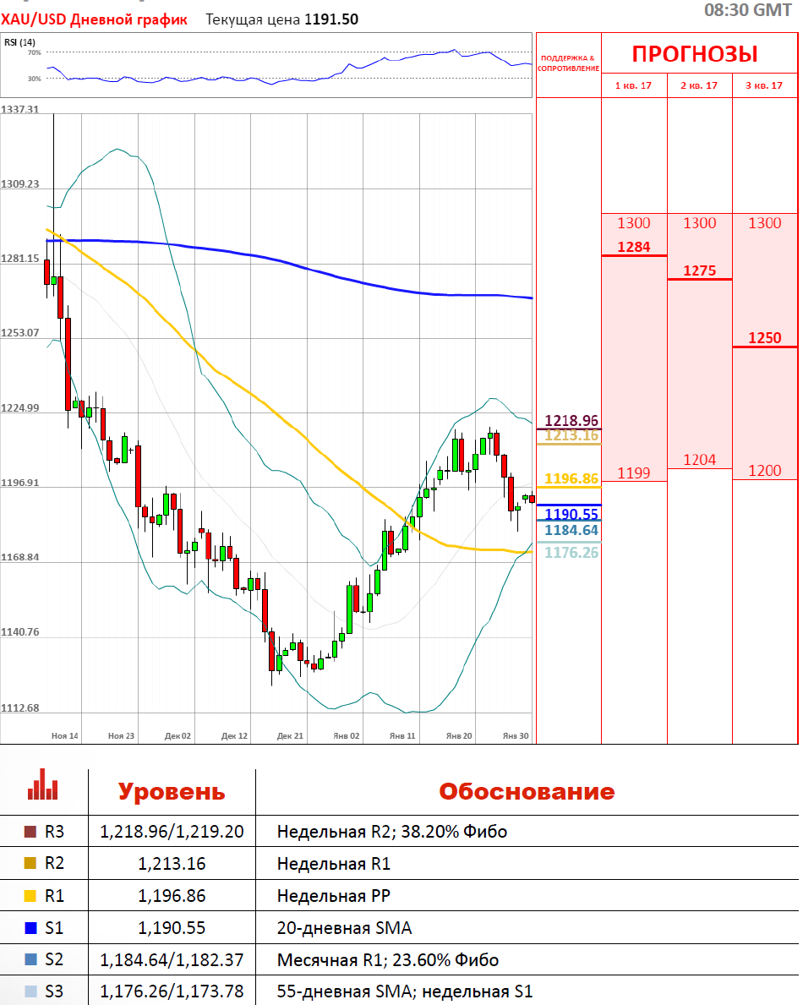Select the 1218.96 resistance level label

(x=571, y=420)
